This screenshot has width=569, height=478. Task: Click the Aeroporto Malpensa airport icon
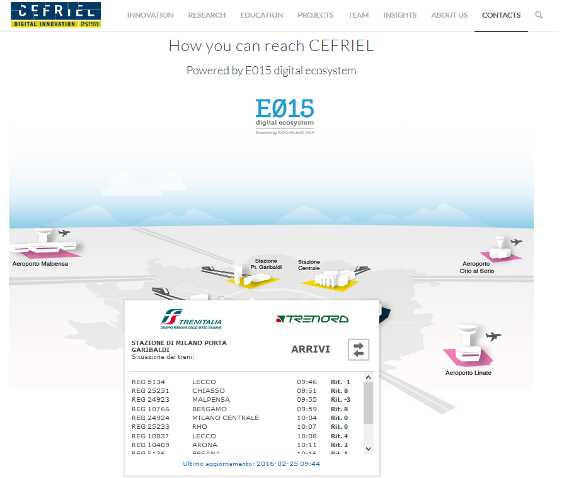(45, 243)
